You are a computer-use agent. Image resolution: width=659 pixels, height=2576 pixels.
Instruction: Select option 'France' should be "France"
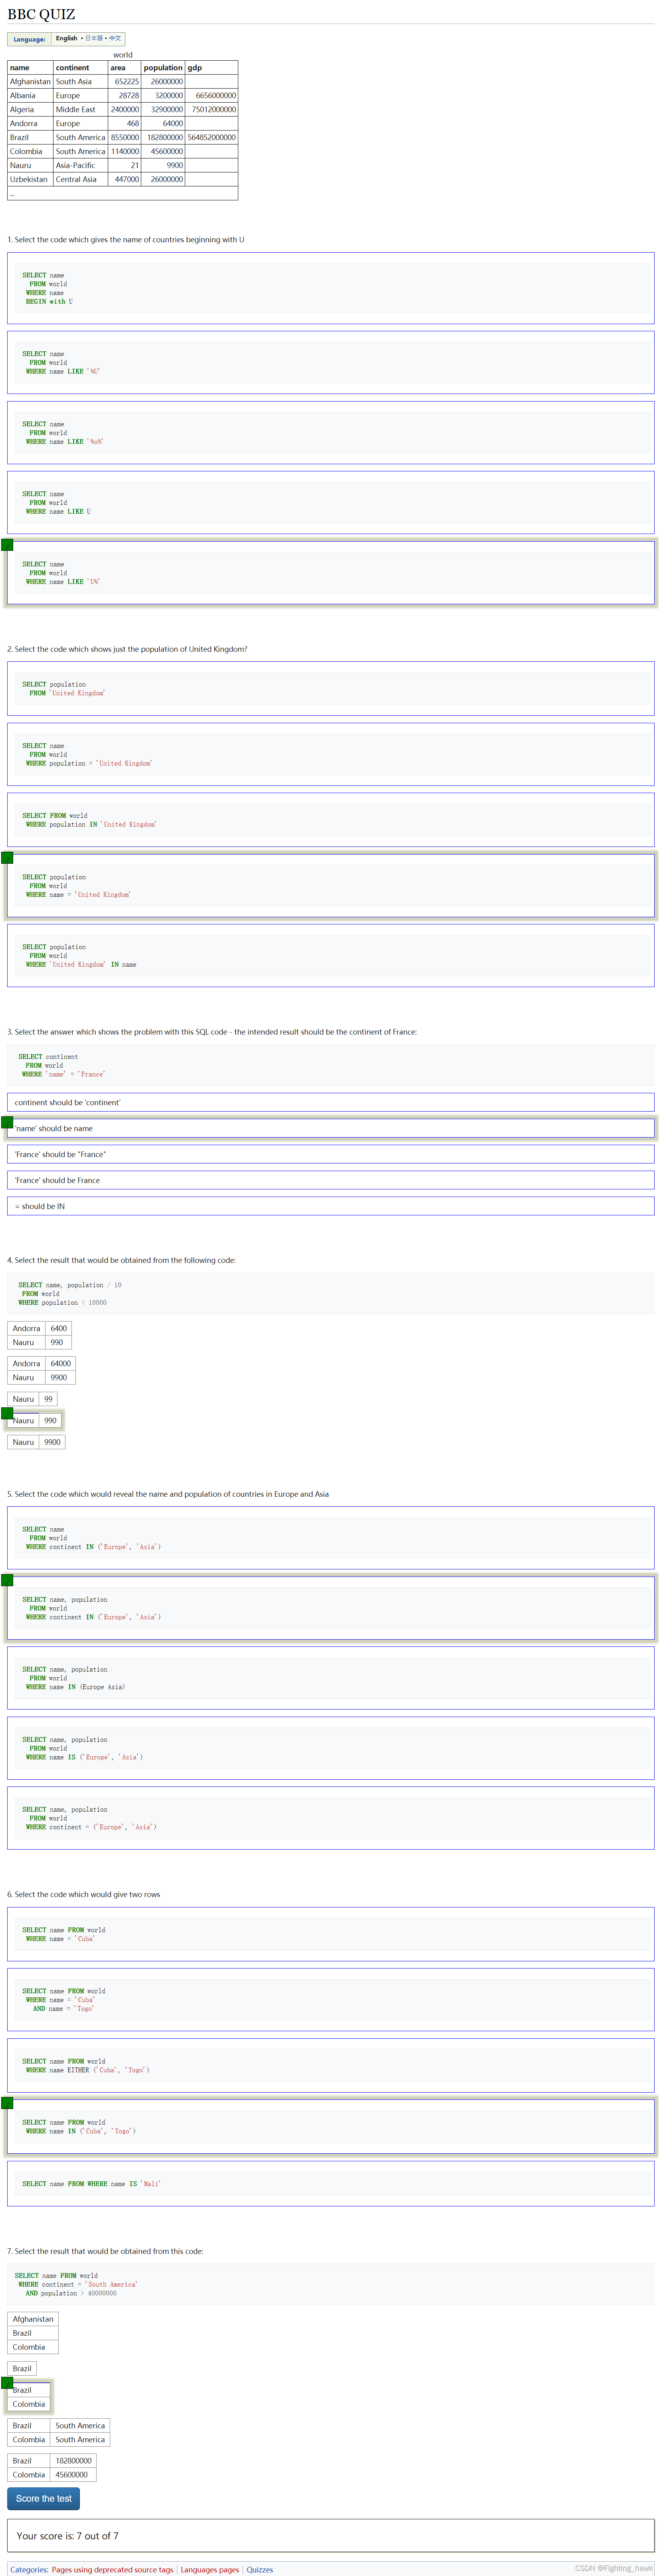330,1154
